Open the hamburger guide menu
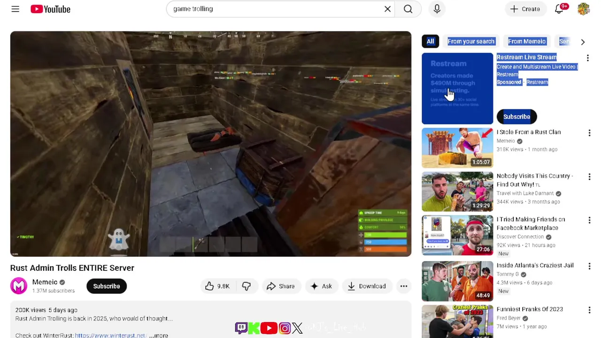 coord(15,9)
